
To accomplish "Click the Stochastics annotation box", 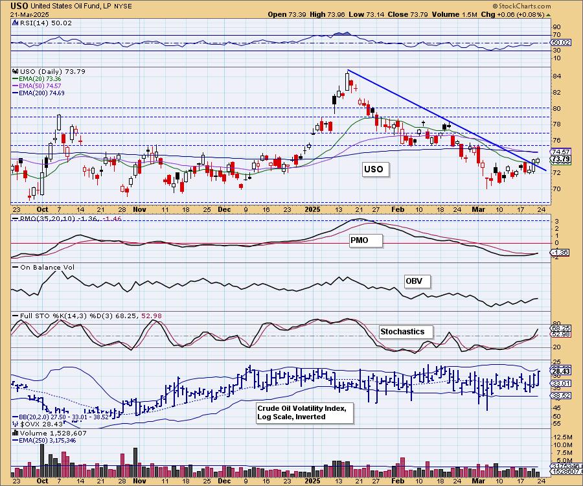I will (406, 332).
